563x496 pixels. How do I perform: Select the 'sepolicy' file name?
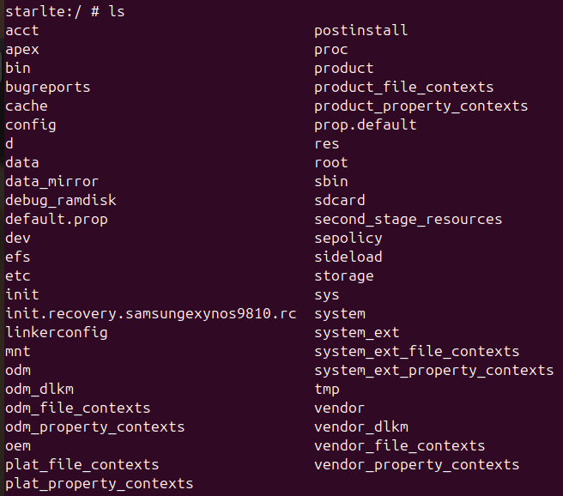click(x=348, y=239)
